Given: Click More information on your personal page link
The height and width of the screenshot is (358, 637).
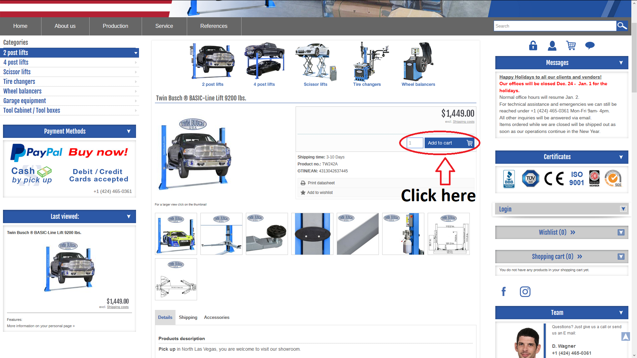Looking at the screenshot, I should coord(41,326).
